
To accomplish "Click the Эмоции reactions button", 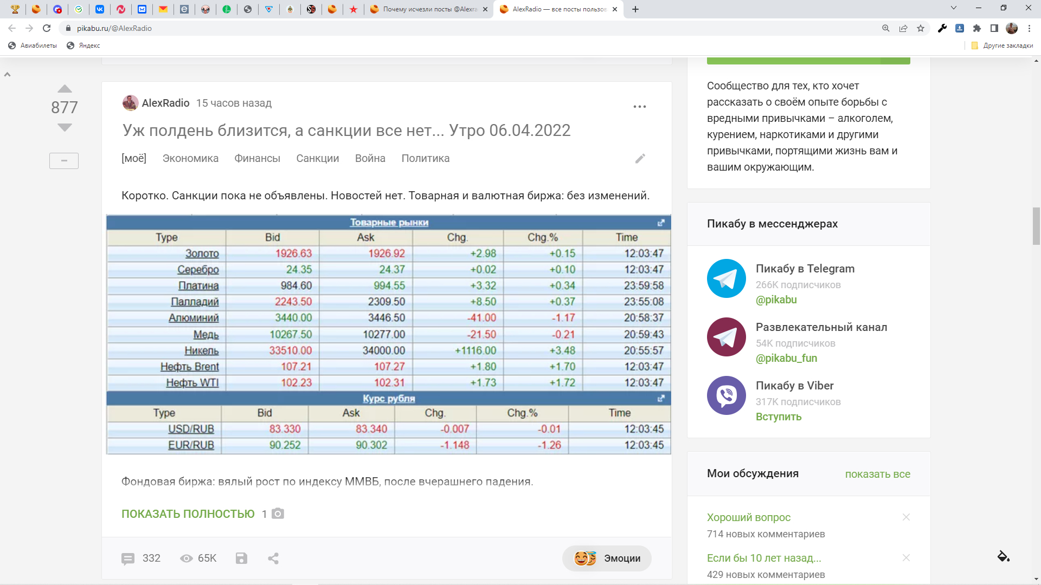I will point(607,558).
